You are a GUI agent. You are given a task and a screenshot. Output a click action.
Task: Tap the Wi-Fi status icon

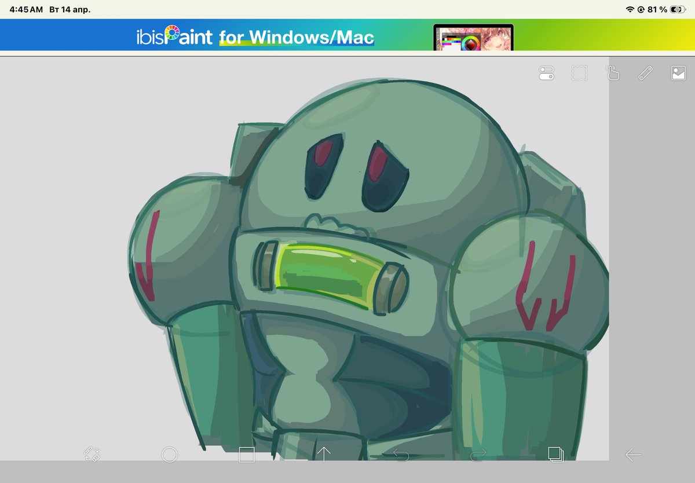(x=630, y=9)
